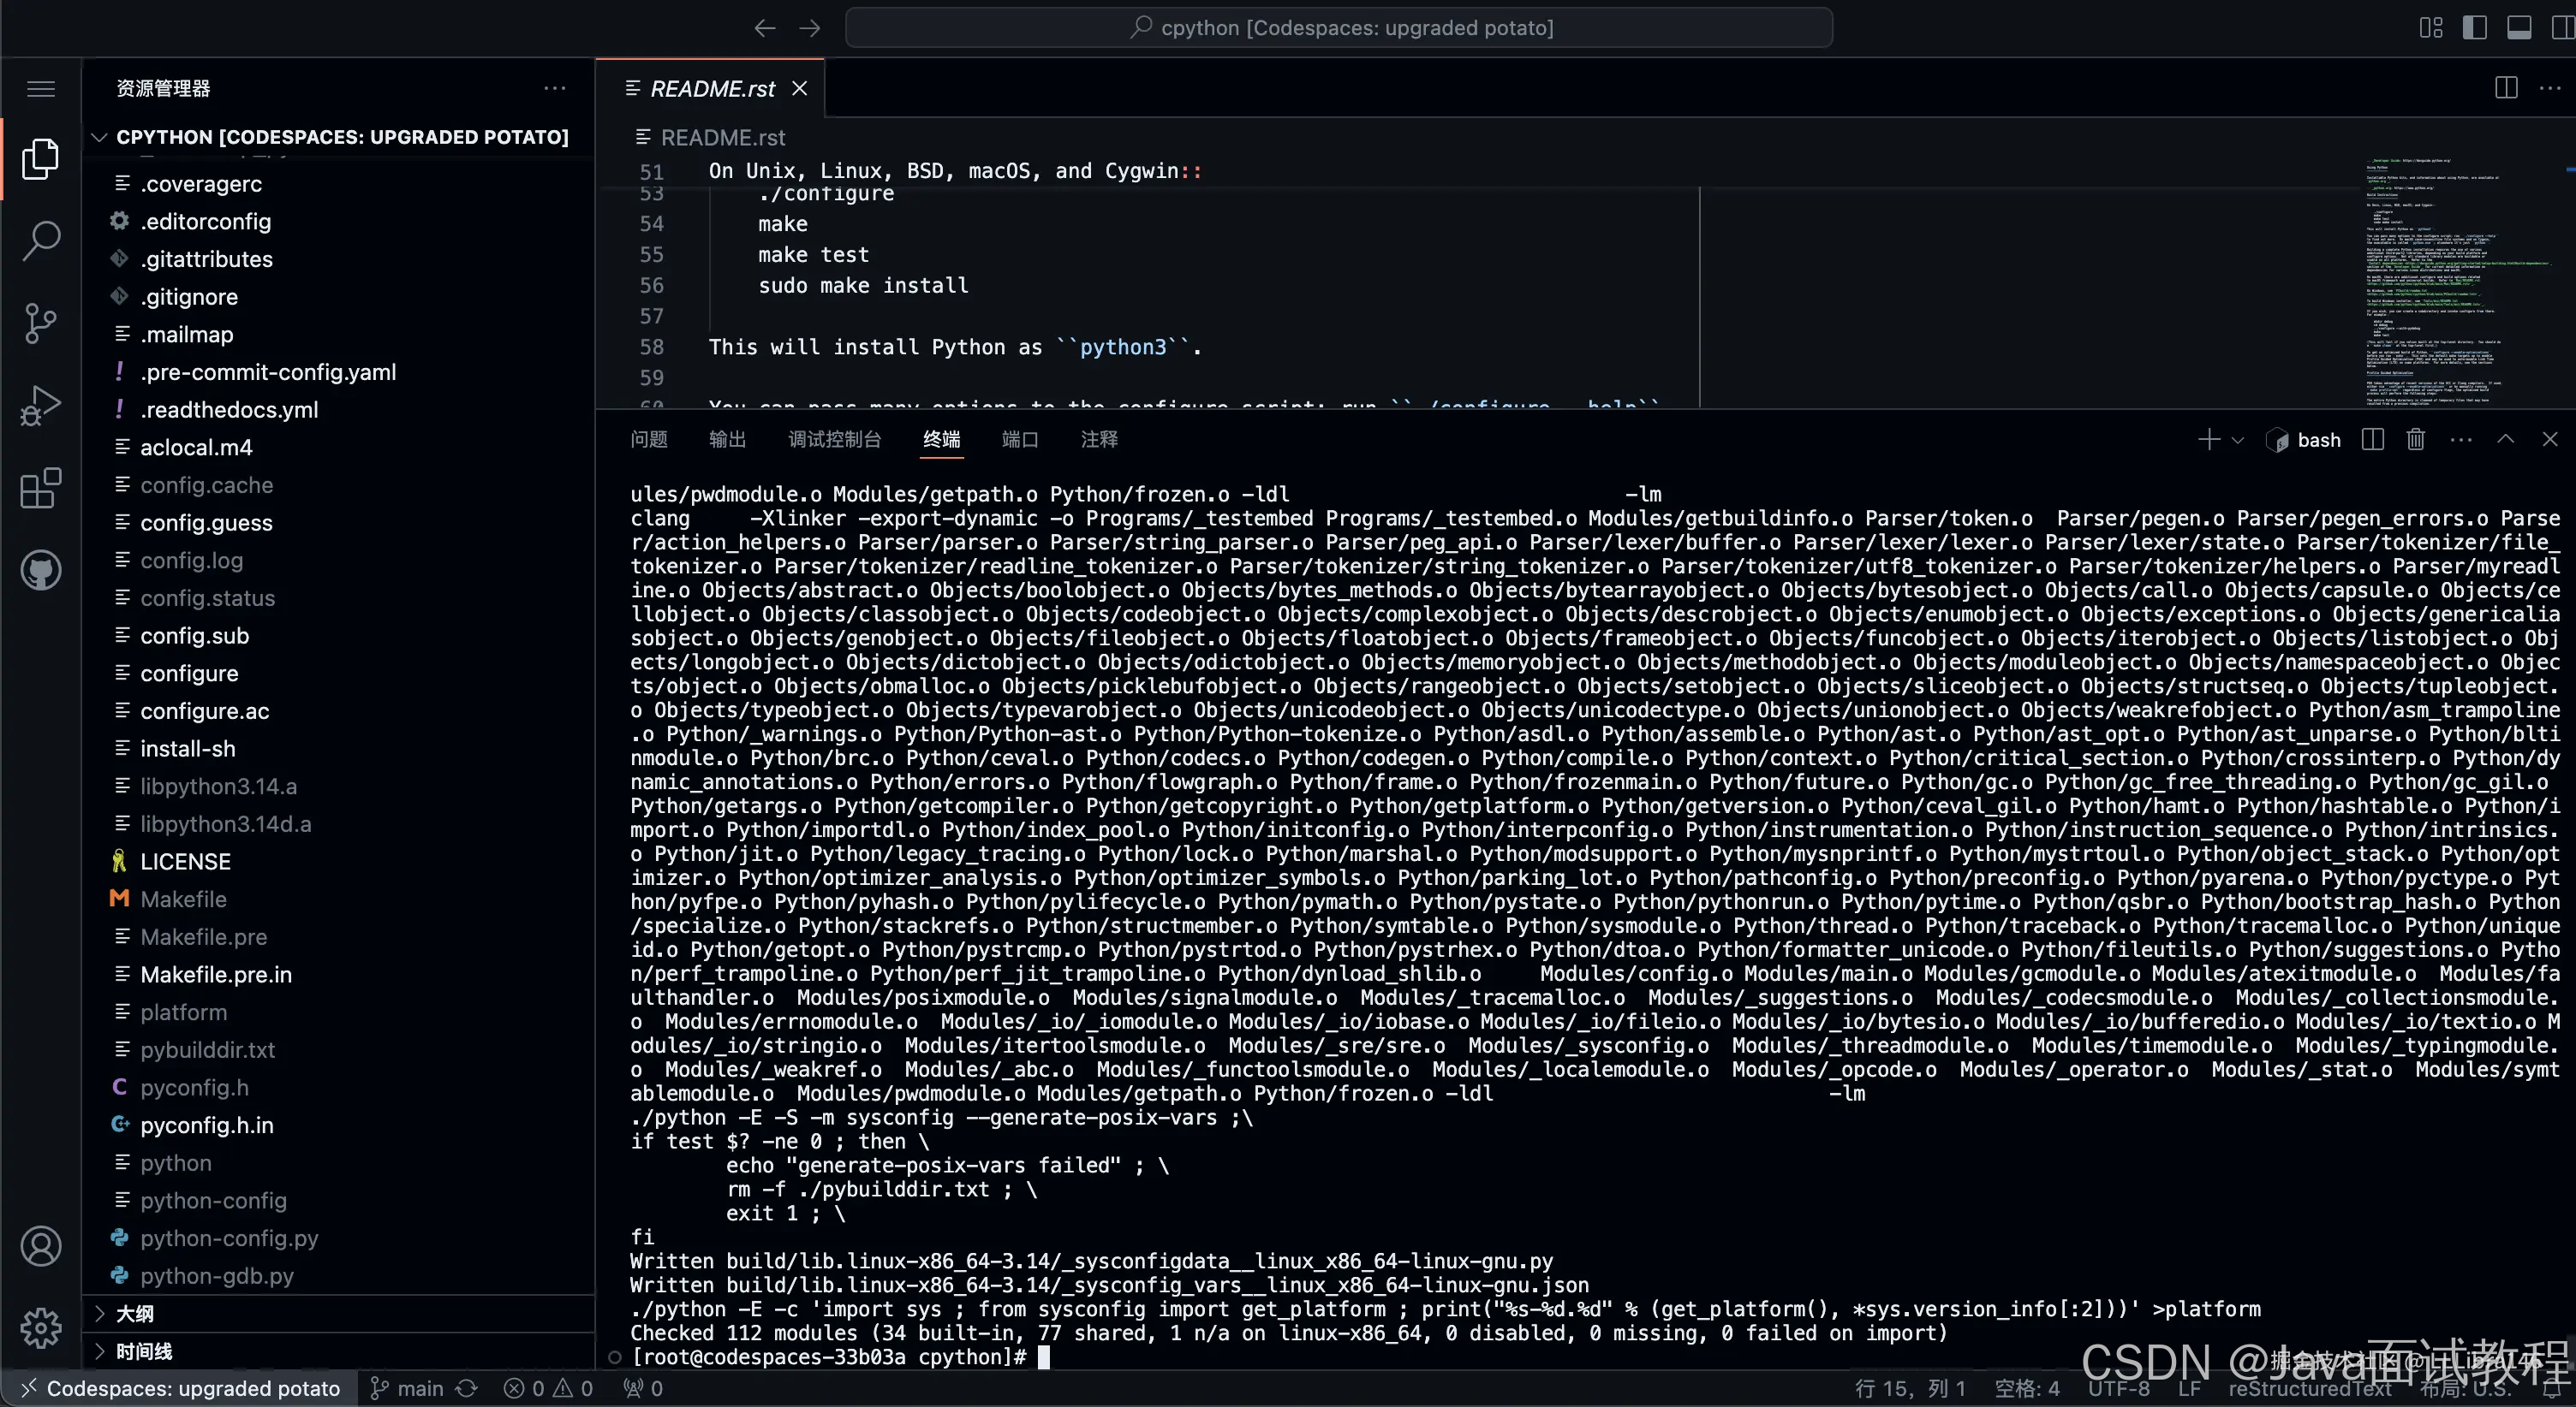Switch to the 注释 panel tab
This screenshot has width=2576, height=1407.
pos(1099,440)
